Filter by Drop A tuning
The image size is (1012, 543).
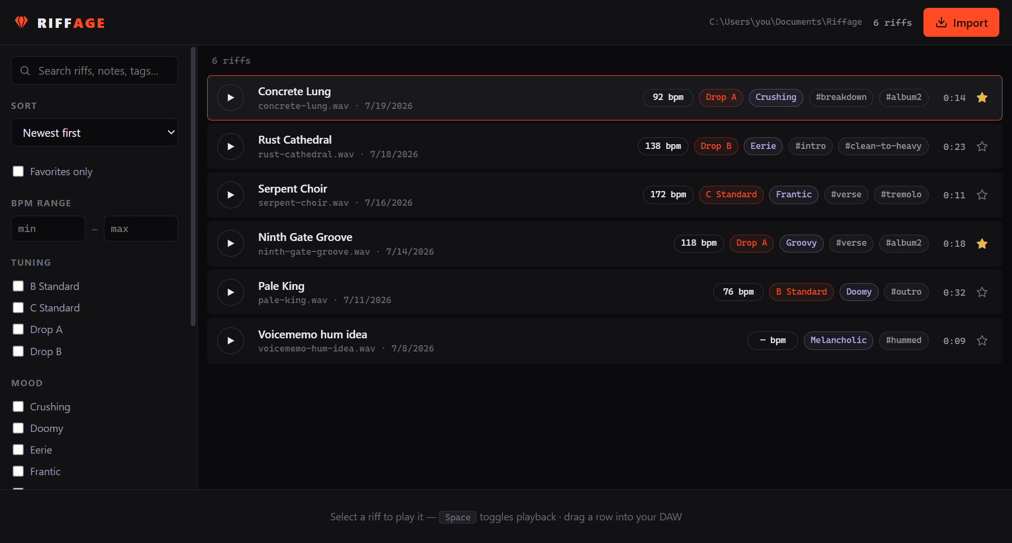pos(18,329)
